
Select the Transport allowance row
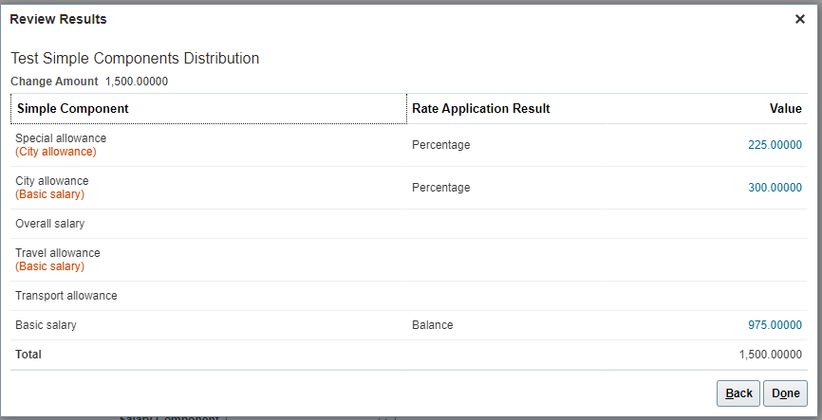pos(66,296)
